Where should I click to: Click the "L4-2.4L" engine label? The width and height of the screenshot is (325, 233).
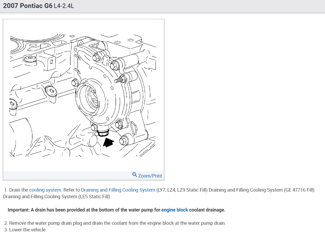pyautogui.click(x=64, y=6)
